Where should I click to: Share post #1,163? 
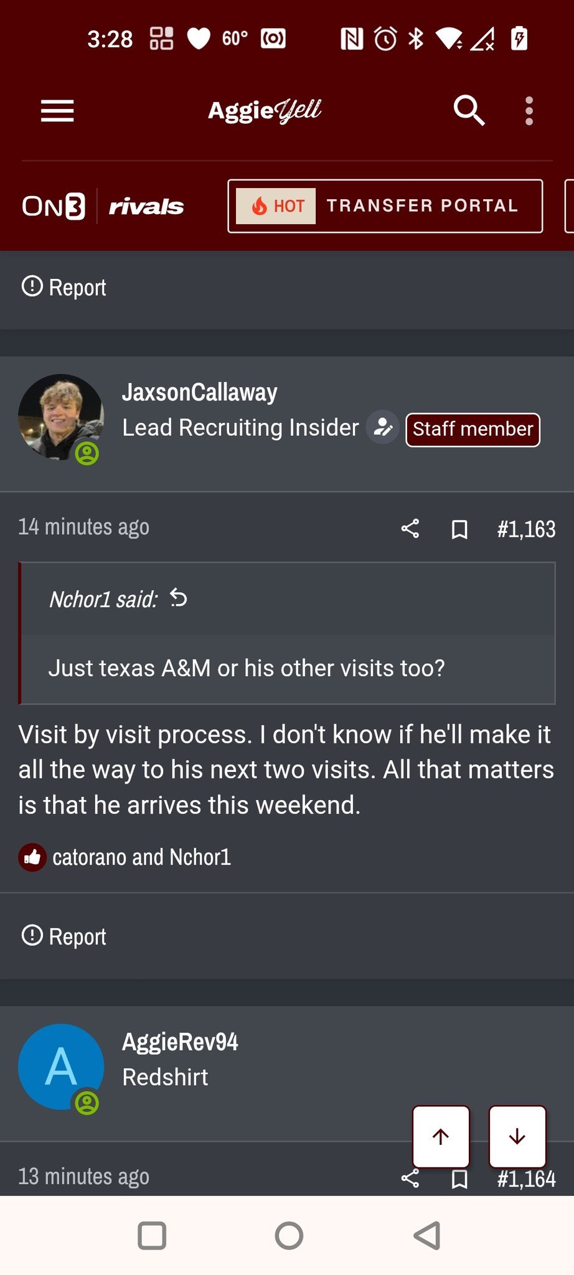410,529
